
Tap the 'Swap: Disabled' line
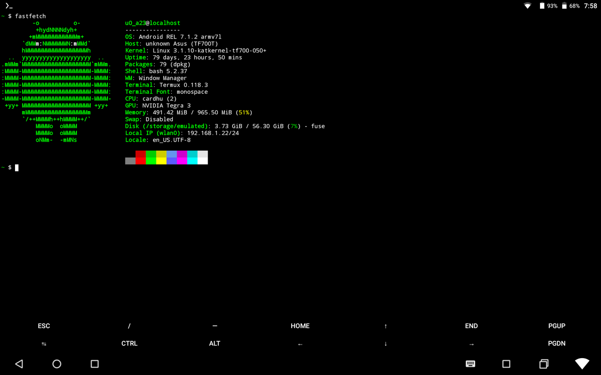149,119
